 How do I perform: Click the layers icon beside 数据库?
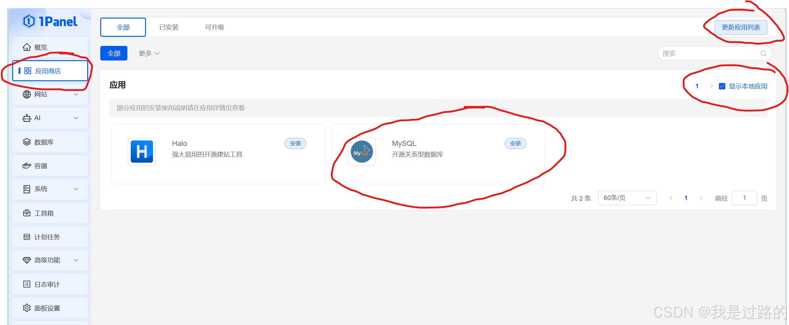[27, 142]
